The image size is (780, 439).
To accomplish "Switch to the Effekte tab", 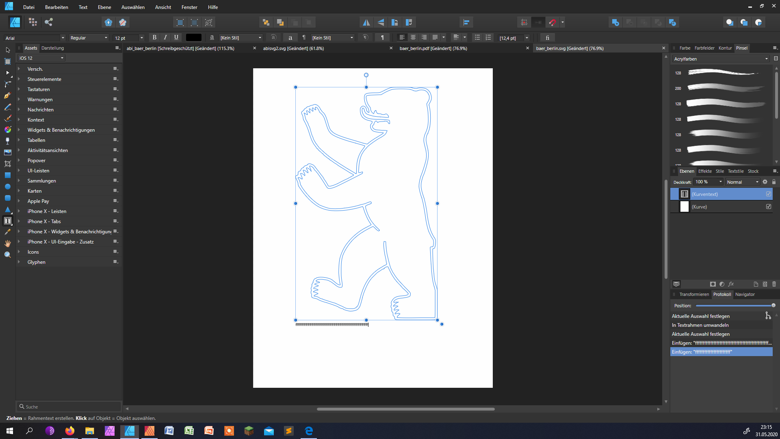I will [705, 171].
